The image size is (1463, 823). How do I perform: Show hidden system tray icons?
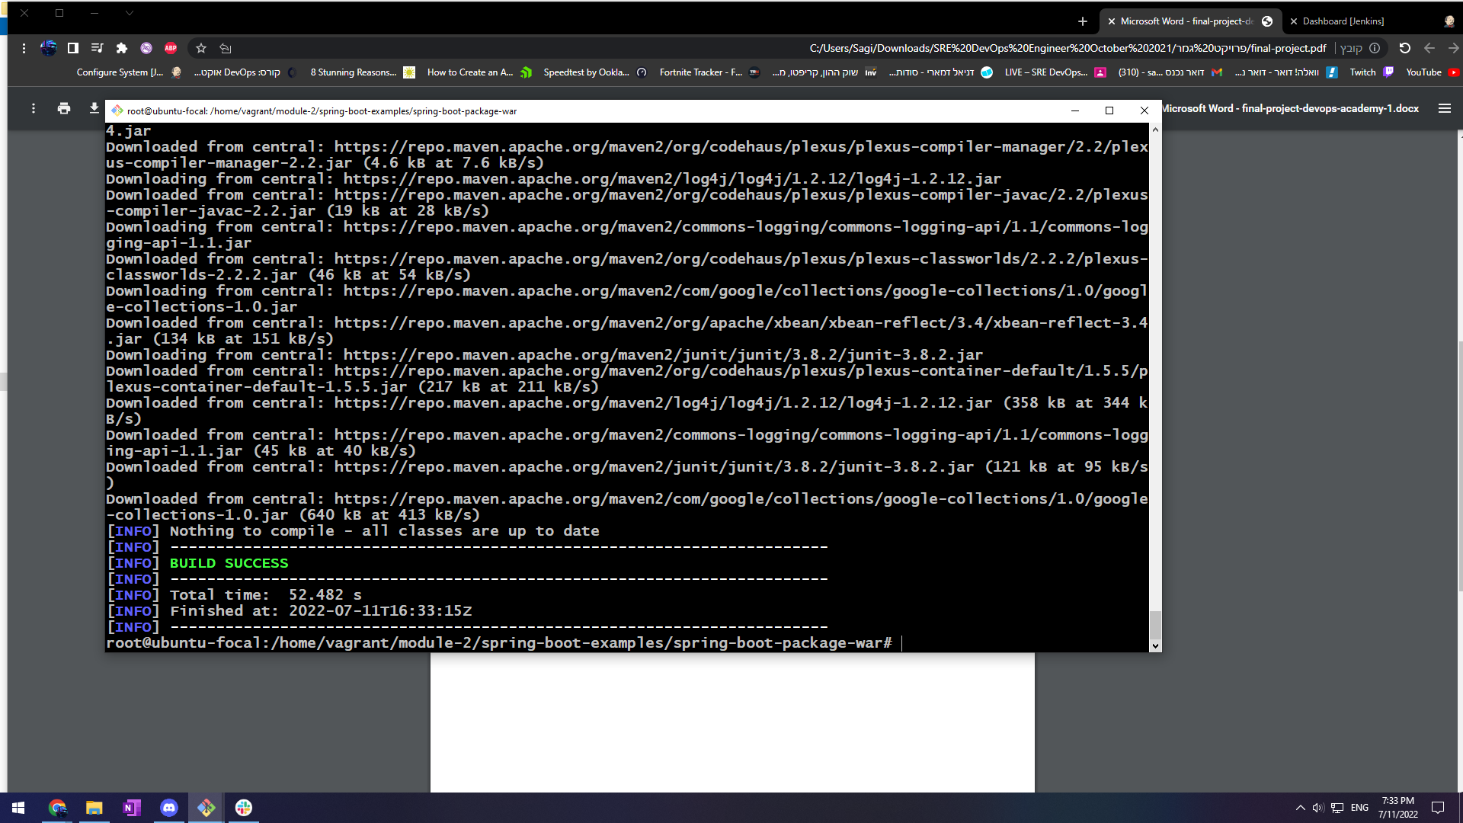1300,808
